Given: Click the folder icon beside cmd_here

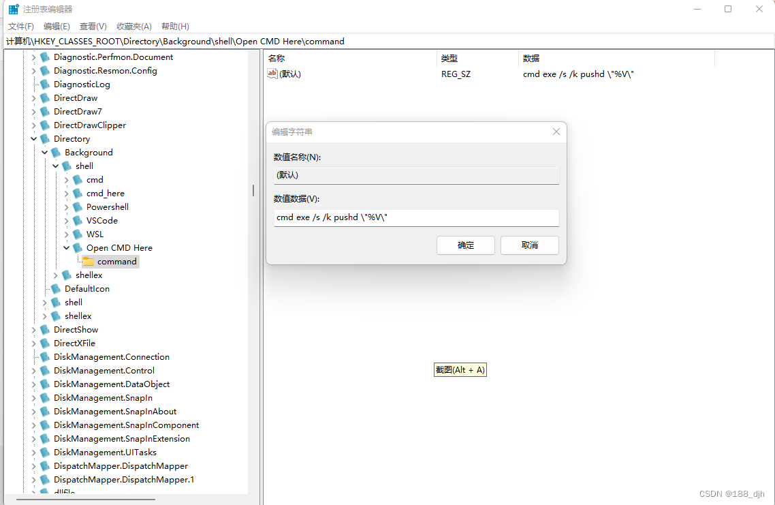Looking at the screenshot, I should tap(78, 193).
